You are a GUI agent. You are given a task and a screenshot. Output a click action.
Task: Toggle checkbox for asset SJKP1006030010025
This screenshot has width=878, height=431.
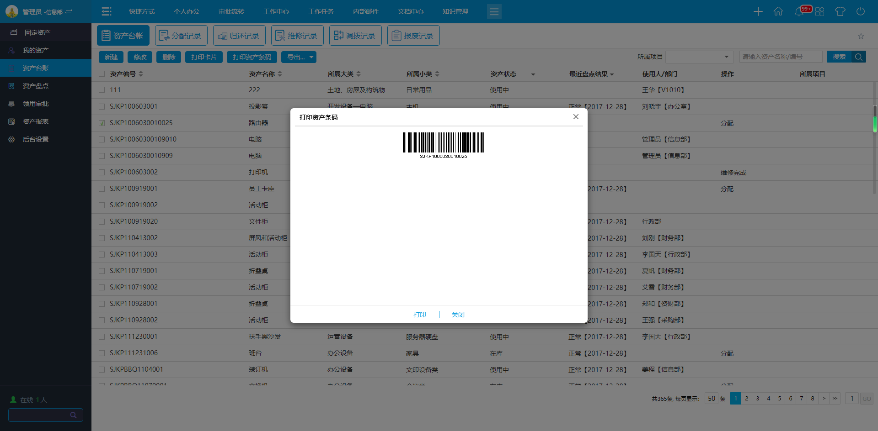pos(102,123)
